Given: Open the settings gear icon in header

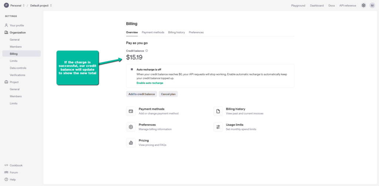Looking at the screenshot, I should [x=363, y=5].
